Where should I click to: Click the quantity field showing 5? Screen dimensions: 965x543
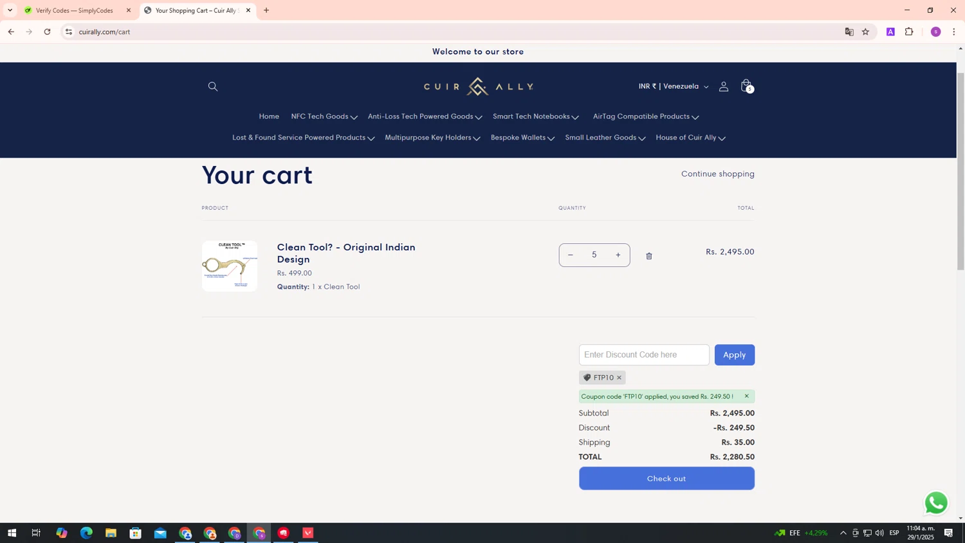594,255
